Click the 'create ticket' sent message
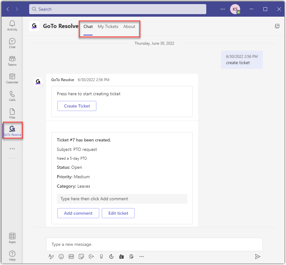 242,60
